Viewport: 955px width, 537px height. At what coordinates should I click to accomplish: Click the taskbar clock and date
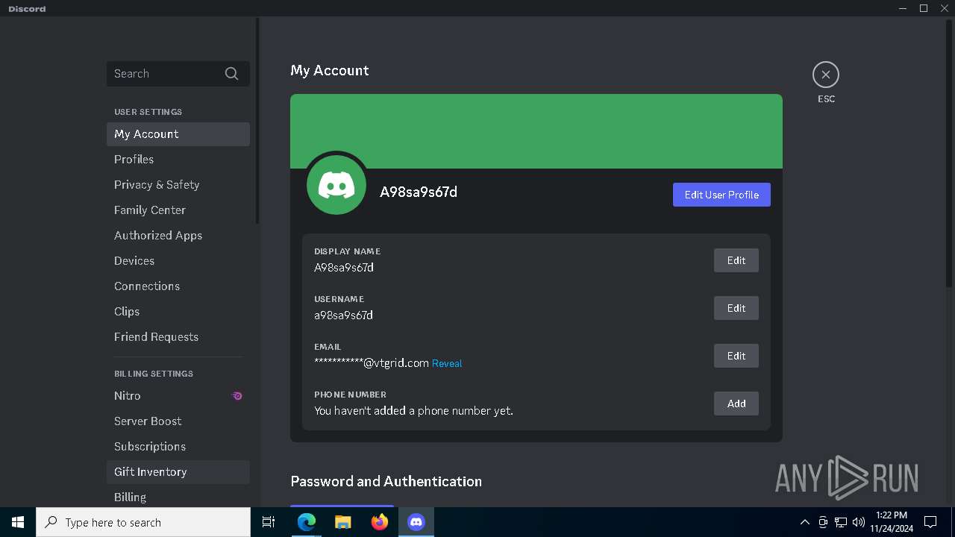click(892, 522)
